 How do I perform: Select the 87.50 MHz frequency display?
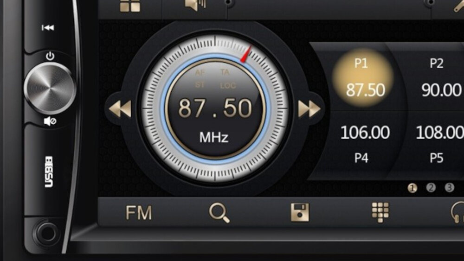pos(215,108)
